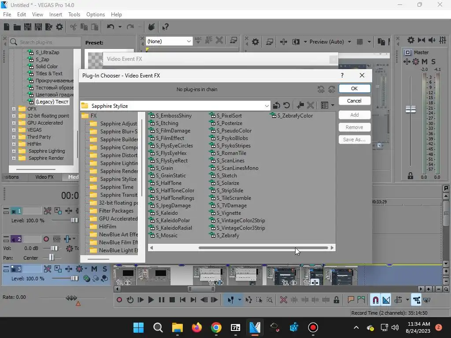
Task: Solo track 3 with S button
Action: 105,269
